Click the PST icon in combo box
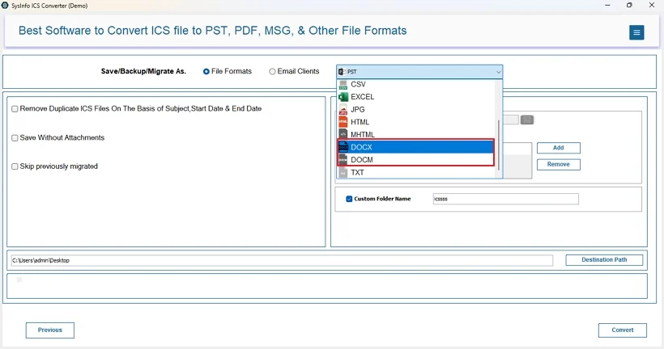 tap(343, 72)
